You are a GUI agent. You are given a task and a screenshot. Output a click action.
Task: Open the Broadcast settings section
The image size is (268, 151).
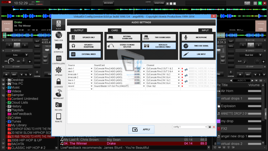pos(58,94)
